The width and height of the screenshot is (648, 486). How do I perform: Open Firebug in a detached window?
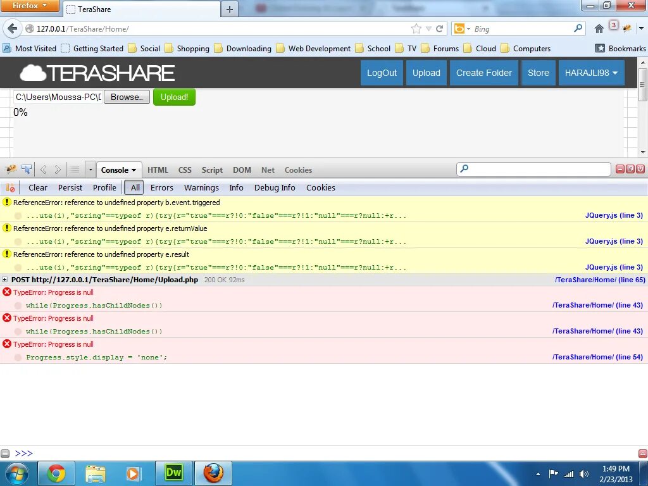630,169
